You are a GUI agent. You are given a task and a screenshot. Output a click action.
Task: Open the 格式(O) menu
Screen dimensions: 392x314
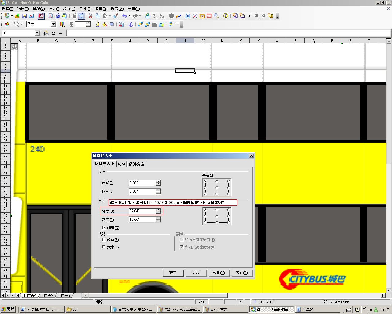pos(69,9)
